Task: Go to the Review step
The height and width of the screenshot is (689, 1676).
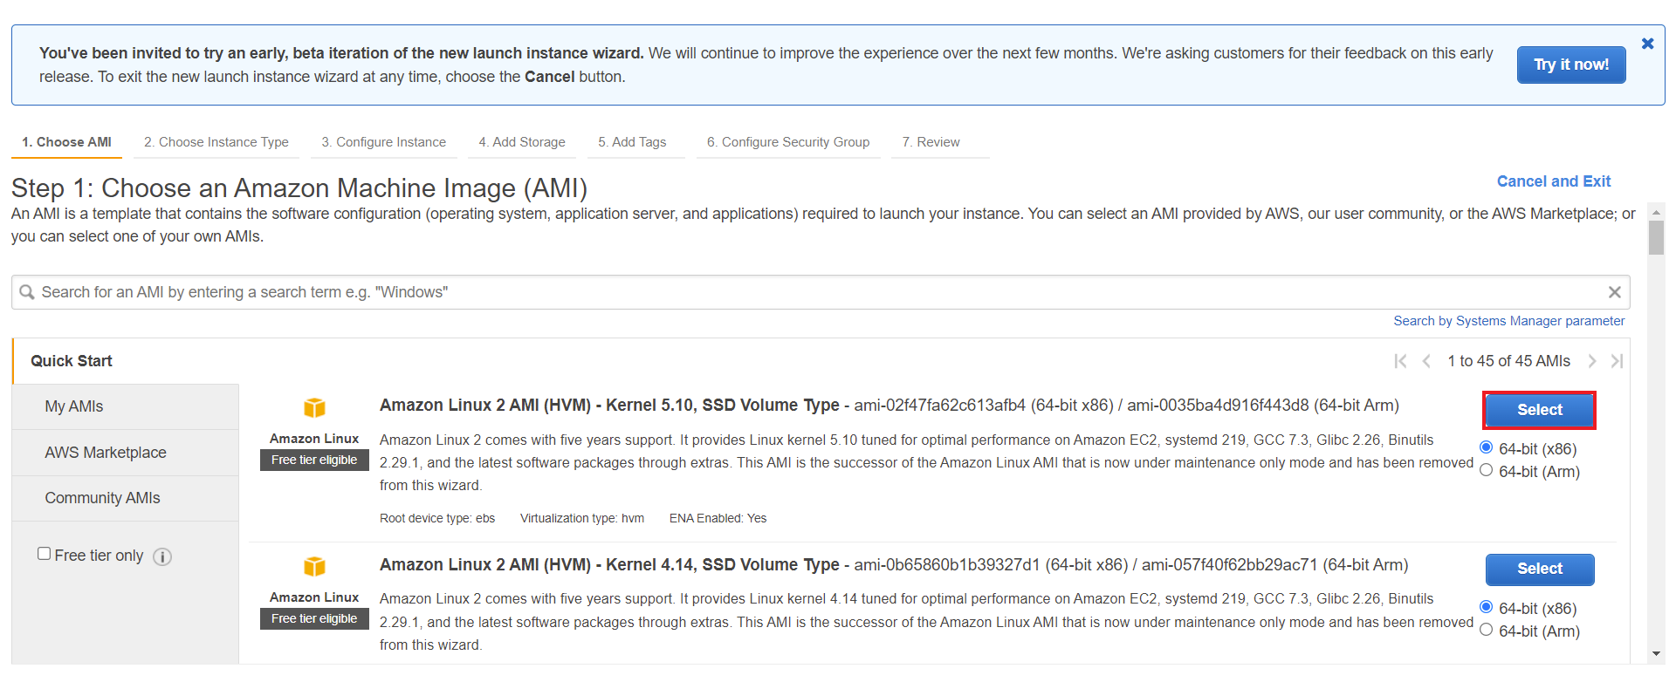Action: (x=931, y=142)
